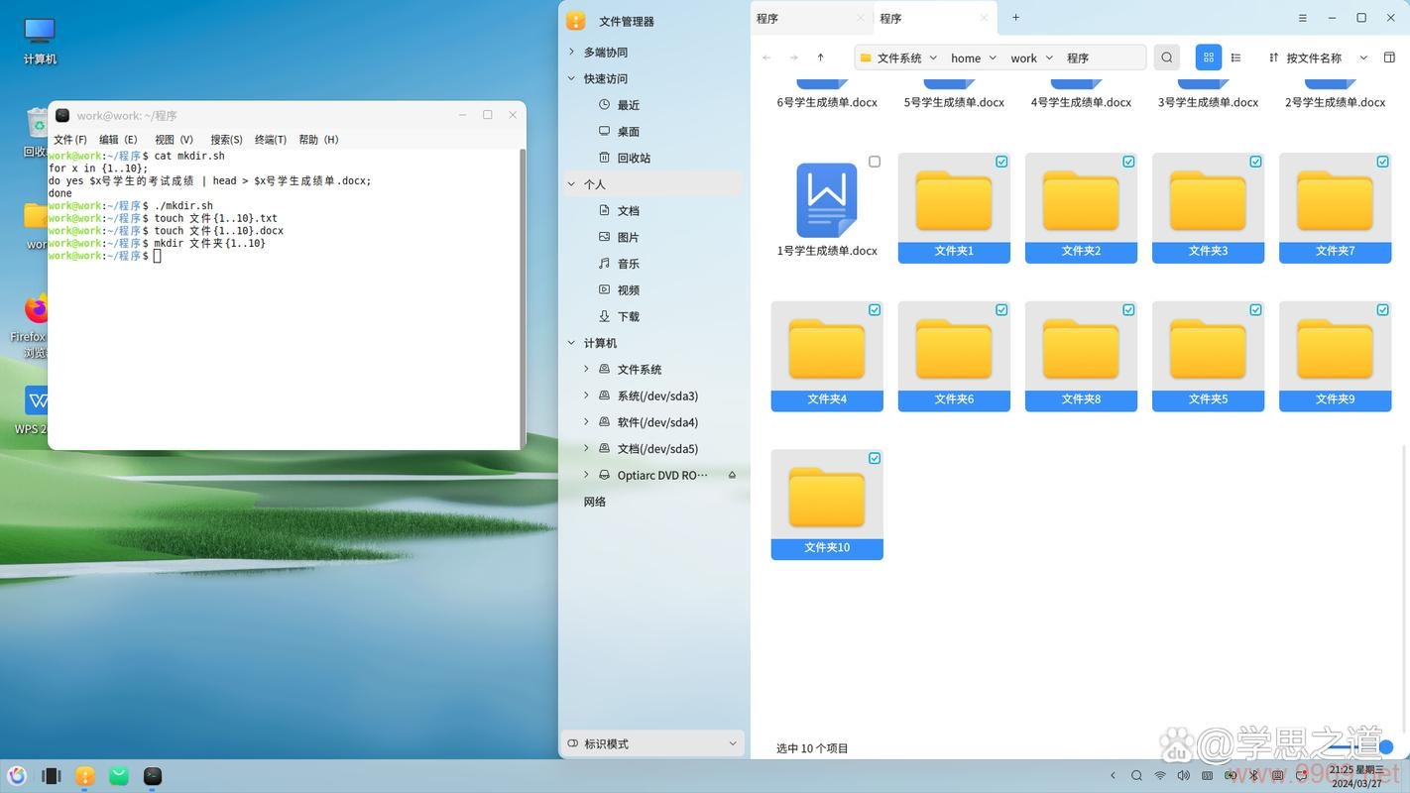Screen dimensions: 1410x793
Task: Expand 系统(/dev/sda3) tree node
Action: (586, 396)
